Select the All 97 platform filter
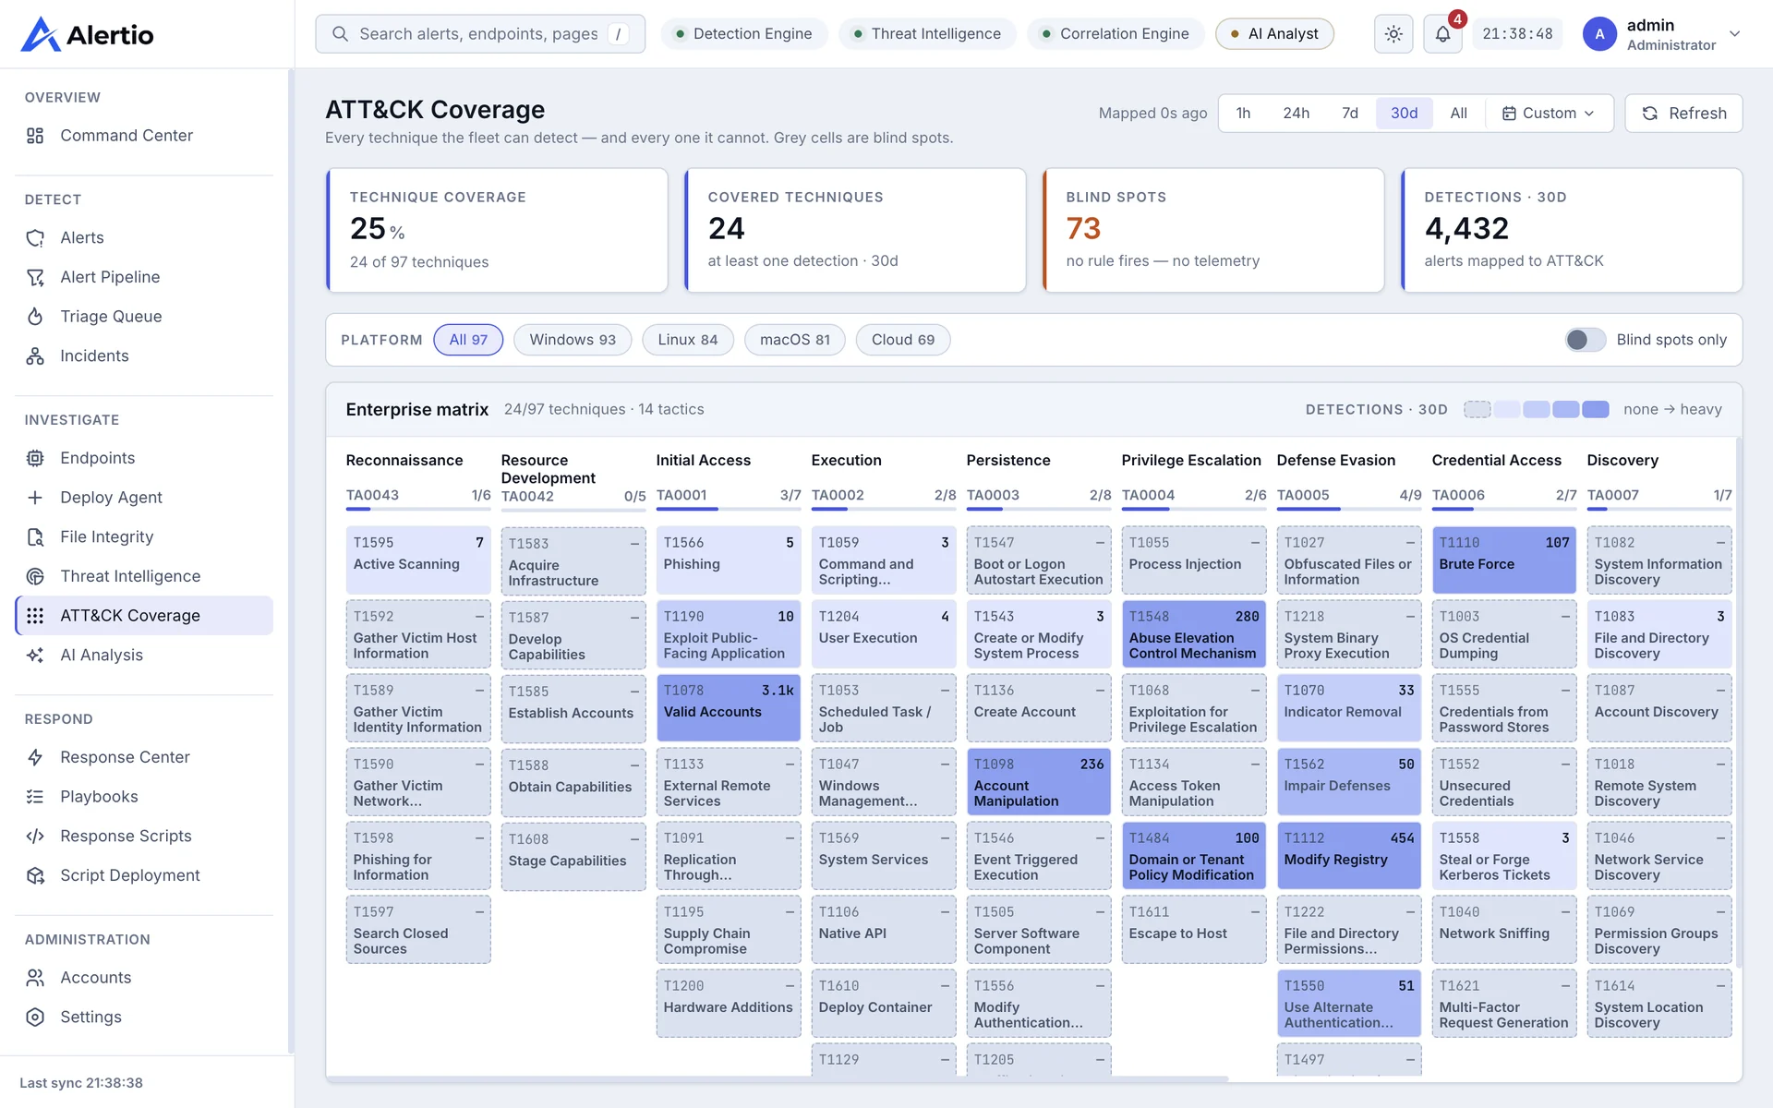This screenshot has width=1773, height=1108. (x=468, y=340)
